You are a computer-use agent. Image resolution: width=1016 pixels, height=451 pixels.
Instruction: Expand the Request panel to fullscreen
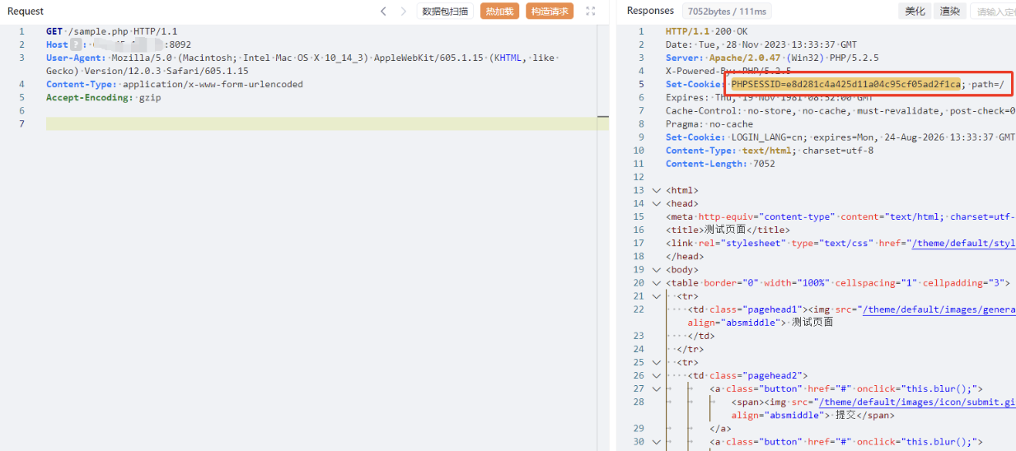coord(591,11)
